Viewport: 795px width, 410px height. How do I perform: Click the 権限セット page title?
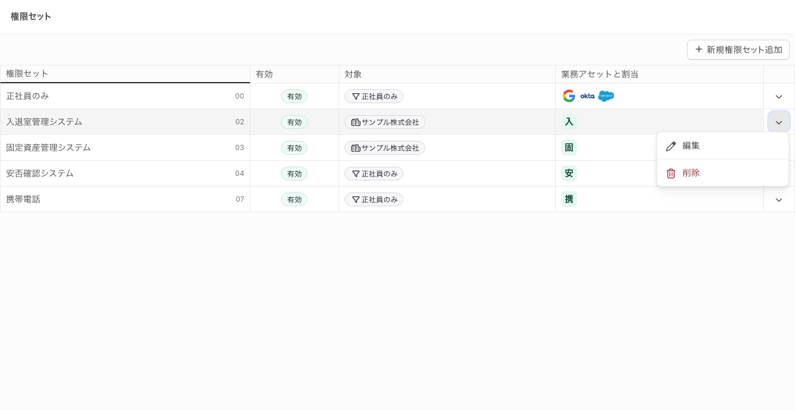pyautogui.click(x=30, y=17)
